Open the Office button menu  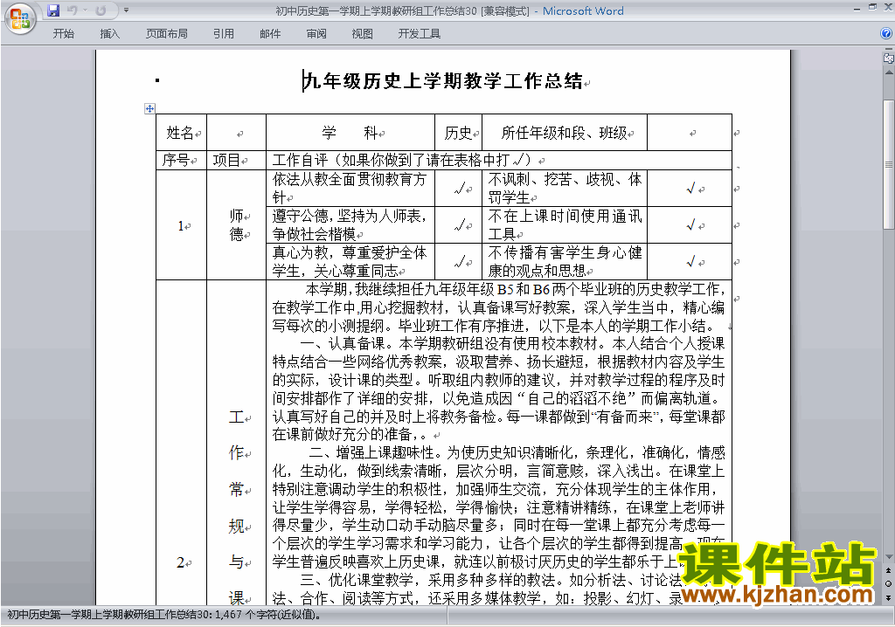(20, 19)
